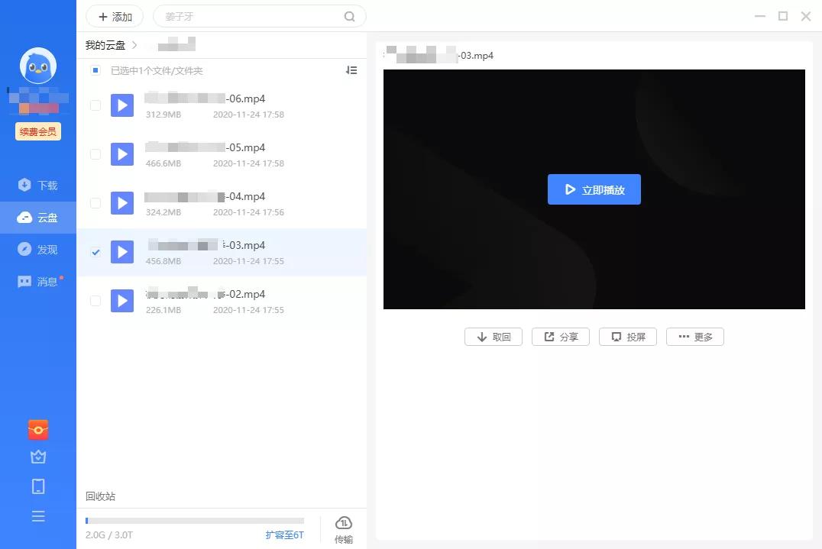This screenshot has height=549, width=822.
Task: Click the video icon of -03.mp4
Action: tap(122, 252)
